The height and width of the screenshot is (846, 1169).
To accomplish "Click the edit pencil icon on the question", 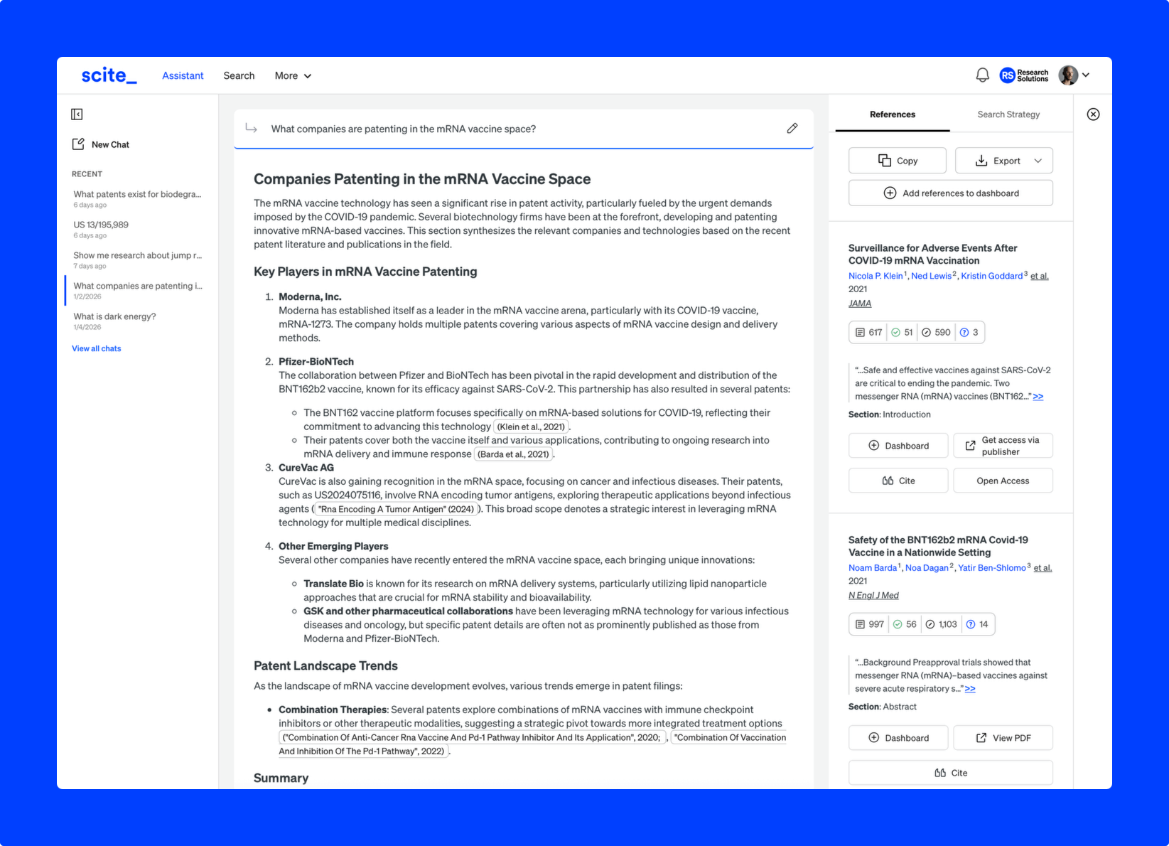I will click(792, 129).
